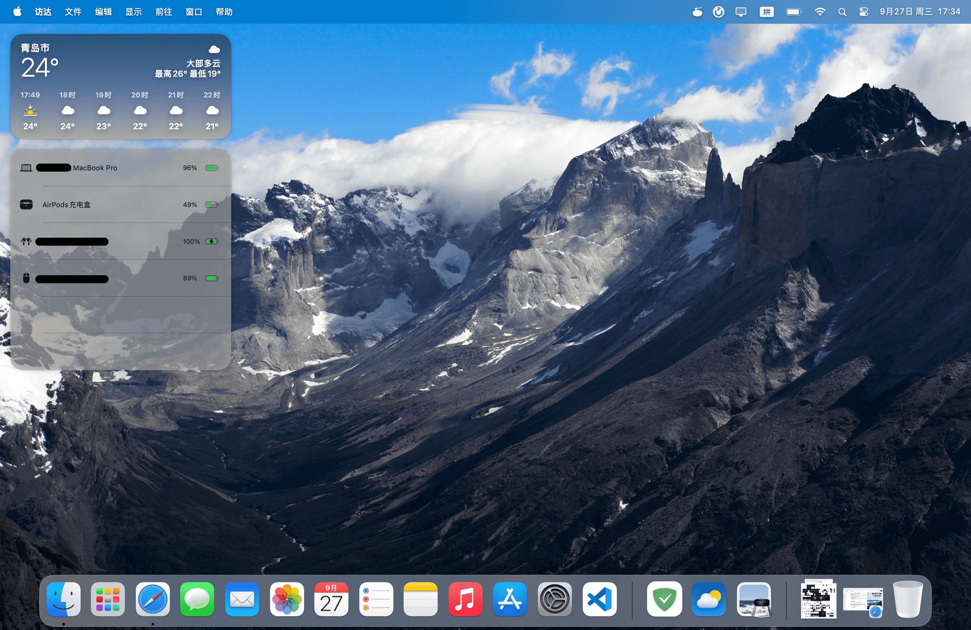971x630 pixels.
Task: Select the 22时 hourly forecast
Action: [x=212, y=110]
